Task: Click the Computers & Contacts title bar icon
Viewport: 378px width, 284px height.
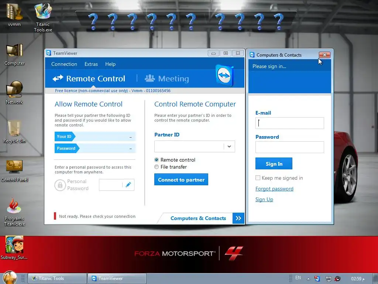Action: pos(252,55)
